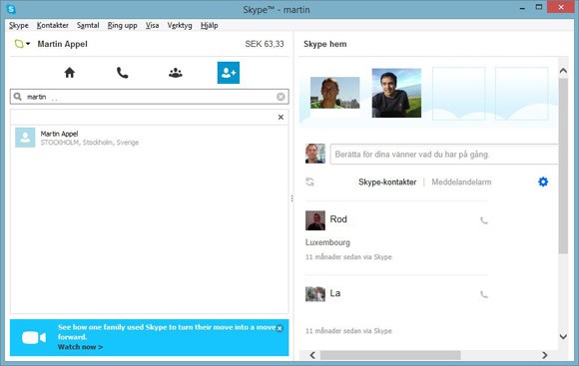Click the vertical scrollbar thumb
Image resolution: width=579 pixels, height=366 pixels.
[x=563, y=166]
